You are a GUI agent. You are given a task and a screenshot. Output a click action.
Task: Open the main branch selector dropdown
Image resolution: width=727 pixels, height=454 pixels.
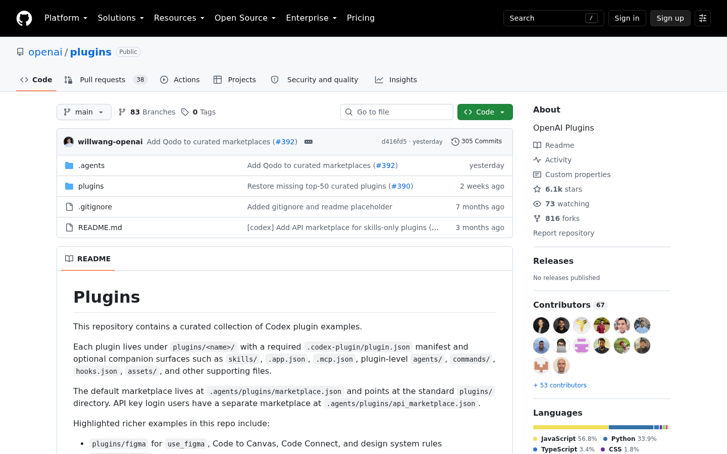[84, 112]
